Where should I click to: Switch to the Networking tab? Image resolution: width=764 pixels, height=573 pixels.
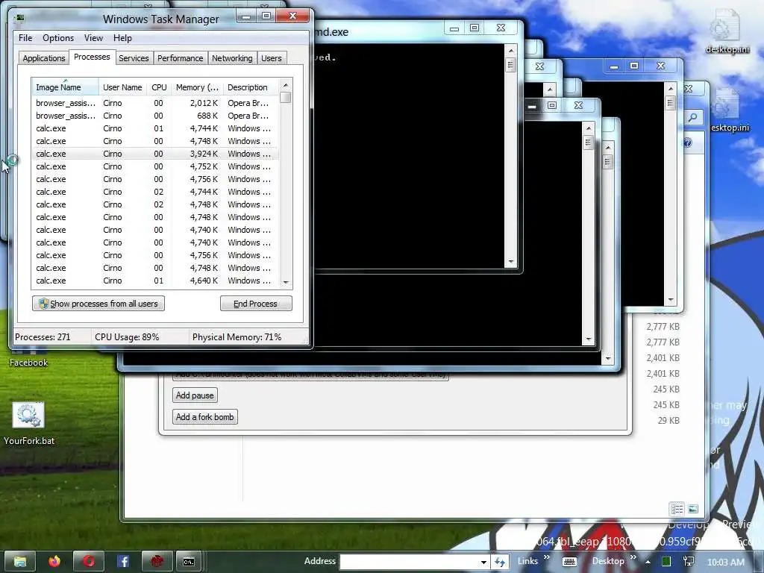coord(232,58)
